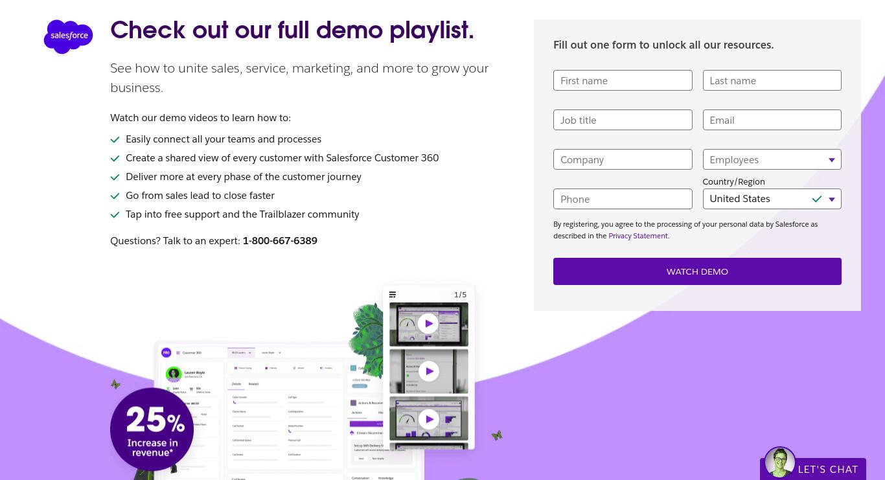Click the Salesforce cloud logo
The image size is (885, 480).
[x=68, y=37]
